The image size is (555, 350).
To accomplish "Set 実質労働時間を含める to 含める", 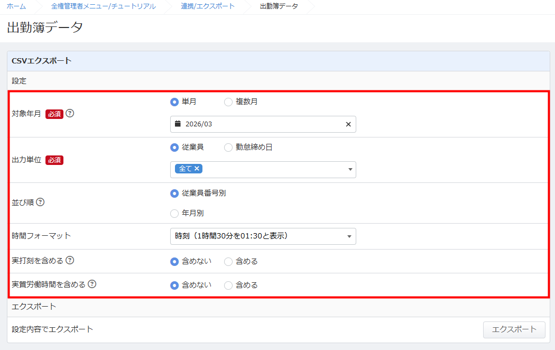I will tap(228, 285).
